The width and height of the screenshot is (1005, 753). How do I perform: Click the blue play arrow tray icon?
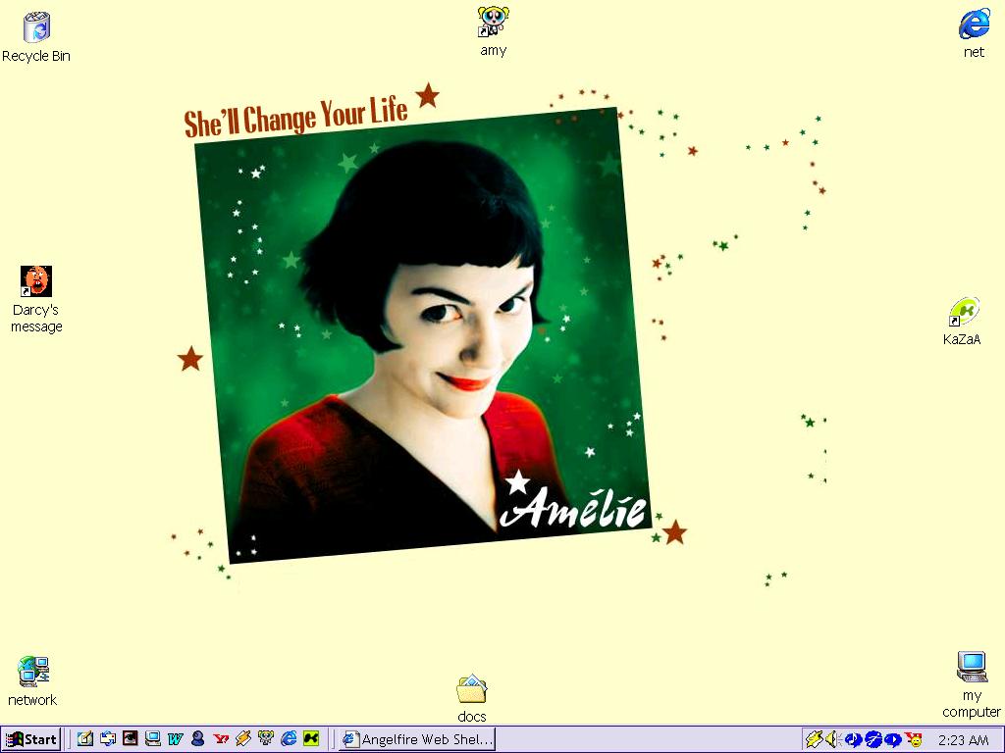[893, 740]
